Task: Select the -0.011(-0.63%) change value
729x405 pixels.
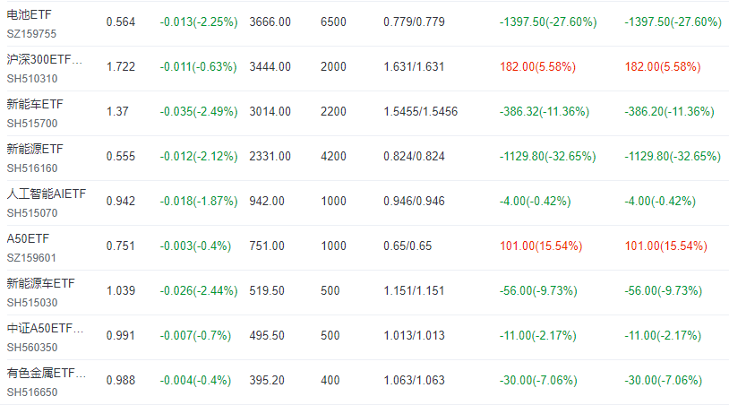Action: tap(198, 66)
